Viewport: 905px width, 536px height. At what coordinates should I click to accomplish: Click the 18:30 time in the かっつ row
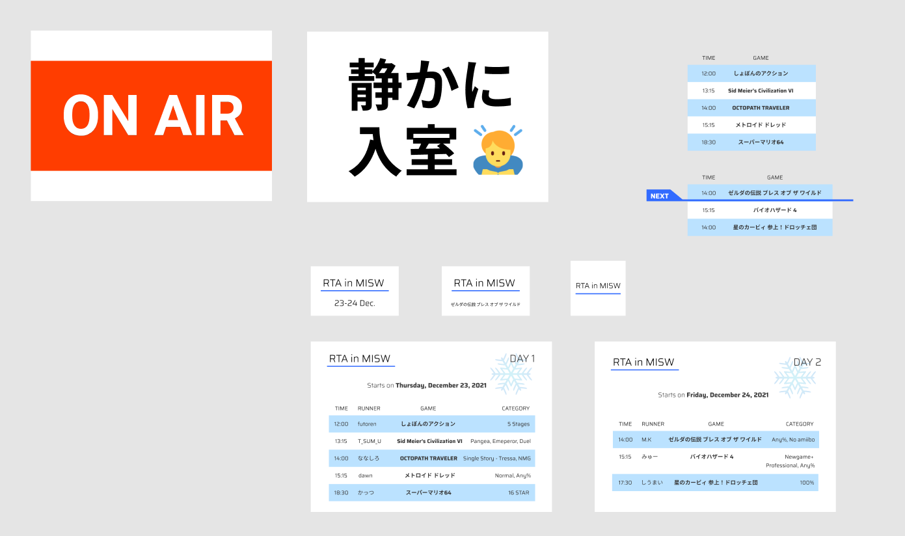[341, 492]
